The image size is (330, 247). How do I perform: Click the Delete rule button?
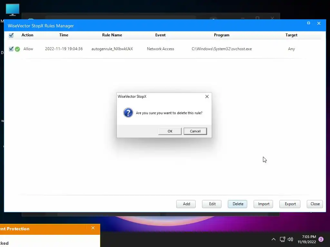tap(238, 204)
